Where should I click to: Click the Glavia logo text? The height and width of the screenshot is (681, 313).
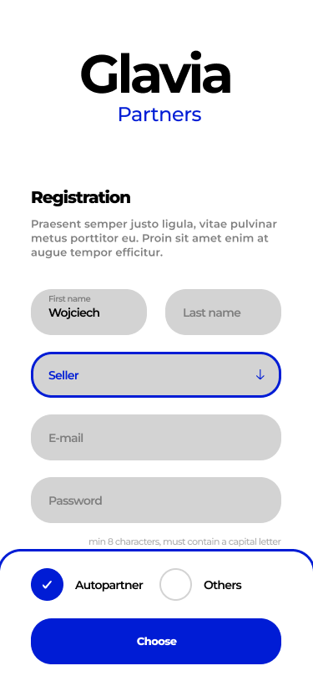(156, 74)
